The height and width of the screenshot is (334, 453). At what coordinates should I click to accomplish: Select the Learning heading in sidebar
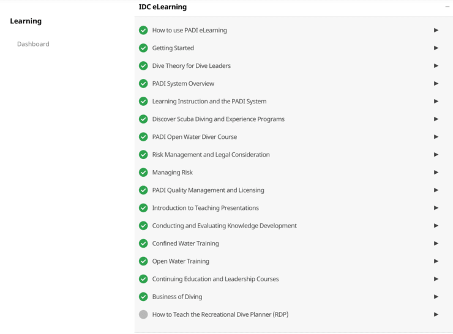(x=26, y=21)
